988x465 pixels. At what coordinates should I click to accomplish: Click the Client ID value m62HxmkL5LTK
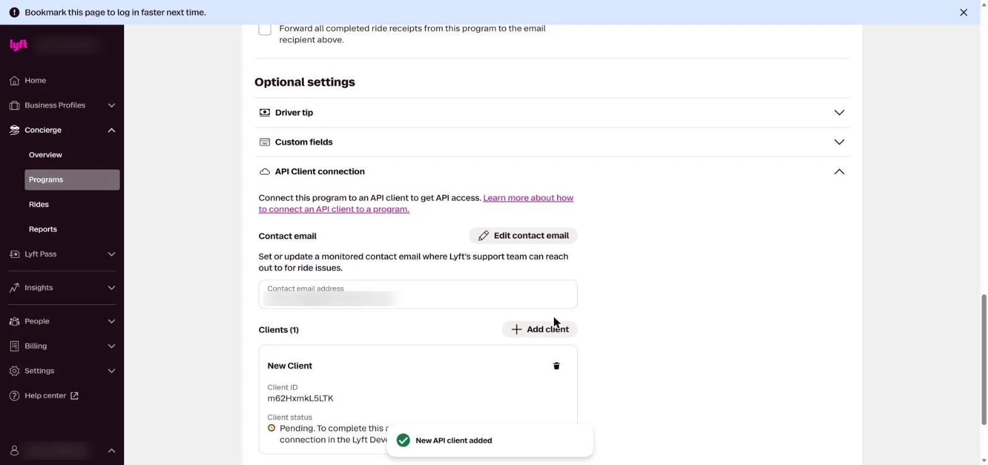click(x=300, y=399)
